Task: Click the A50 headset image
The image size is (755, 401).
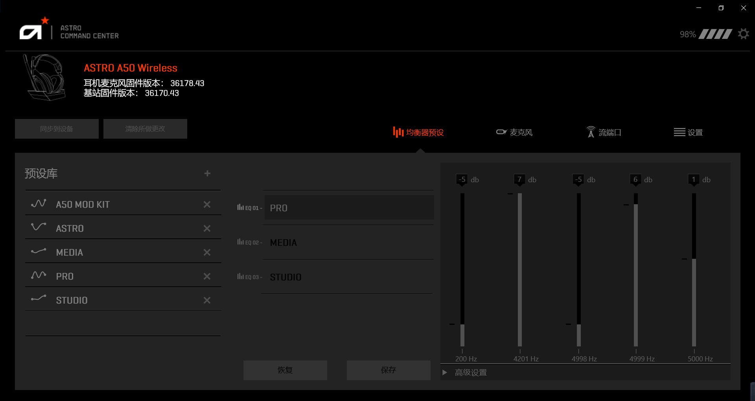Action: tap(44, 77)
